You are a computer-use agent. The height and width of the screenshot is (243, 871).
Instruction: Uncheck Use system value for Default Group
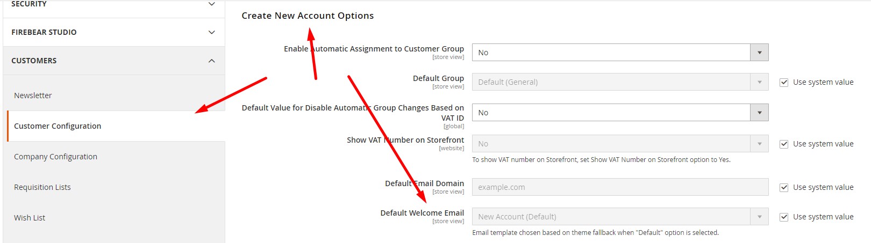[784, 83]
